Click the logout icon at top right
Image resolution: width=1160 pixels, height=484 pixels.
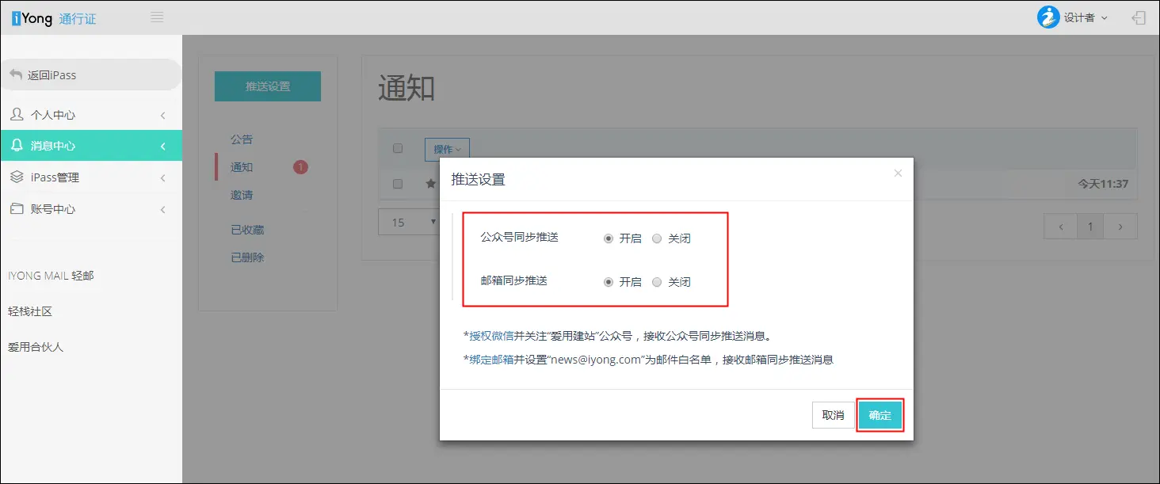click(x=1139, y=17)
